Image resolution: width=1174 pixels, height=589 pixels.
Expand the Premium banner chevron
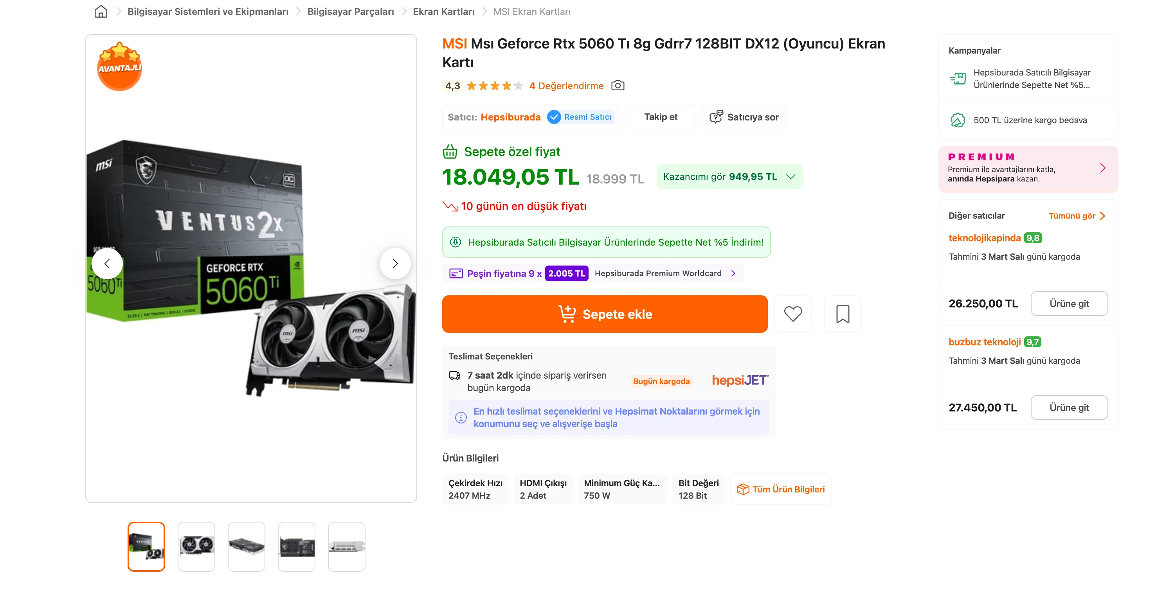point(1102,168)
